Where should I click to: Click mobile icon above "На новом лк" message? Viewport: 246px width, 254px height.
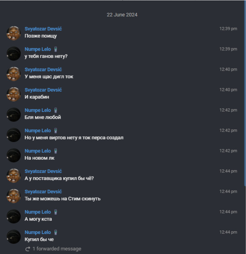[x=56, y=151]
